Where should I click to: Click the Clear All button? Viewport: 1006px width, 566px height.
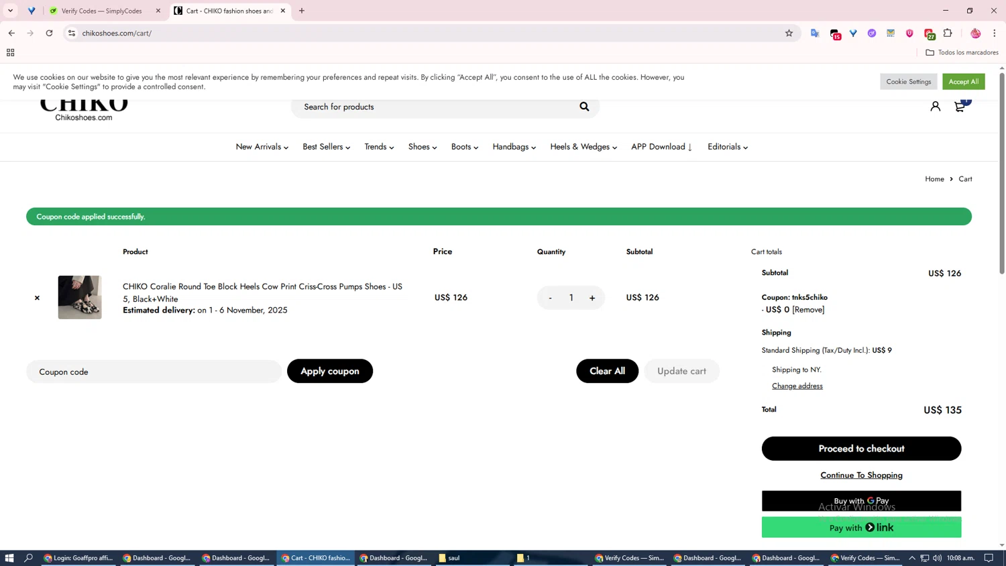pyautogui.click(x=607, y=371)
